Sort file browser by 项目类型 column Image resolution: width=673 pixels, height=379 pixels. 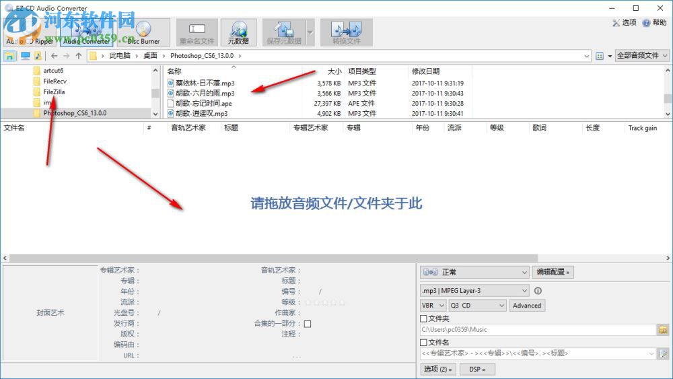[x=376, y=71]
